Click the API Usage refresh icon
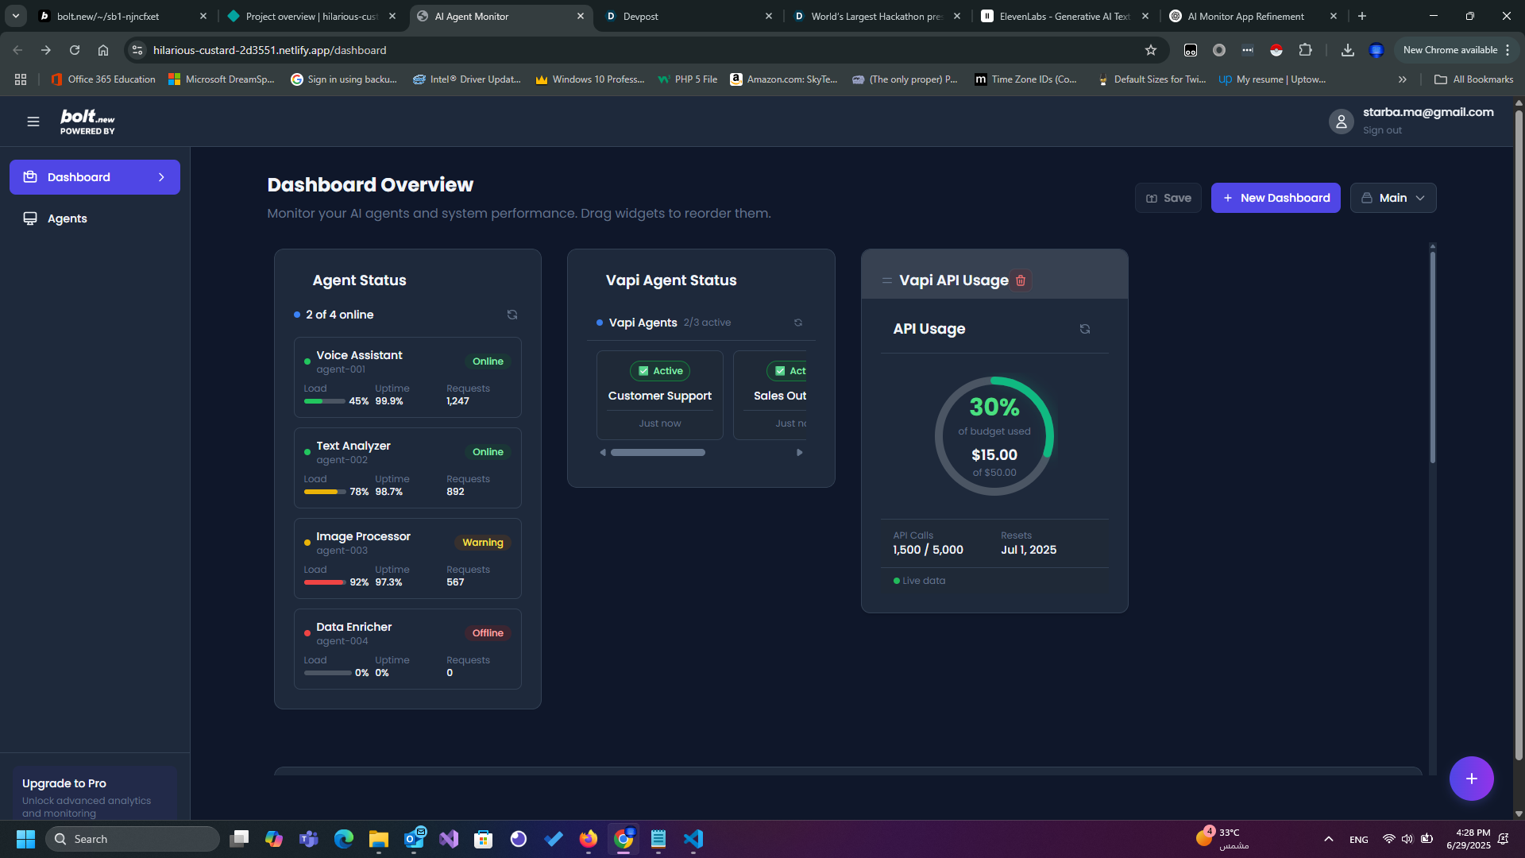 coord(1085,329)
